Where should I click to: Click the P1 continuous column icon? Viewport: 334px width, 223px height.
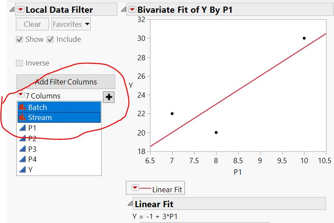pos(22,128)
